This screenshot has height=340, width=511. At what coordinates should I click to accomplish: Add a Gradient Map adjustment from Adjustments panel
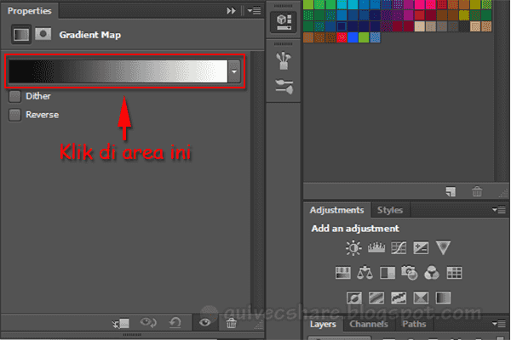(443, 297)
